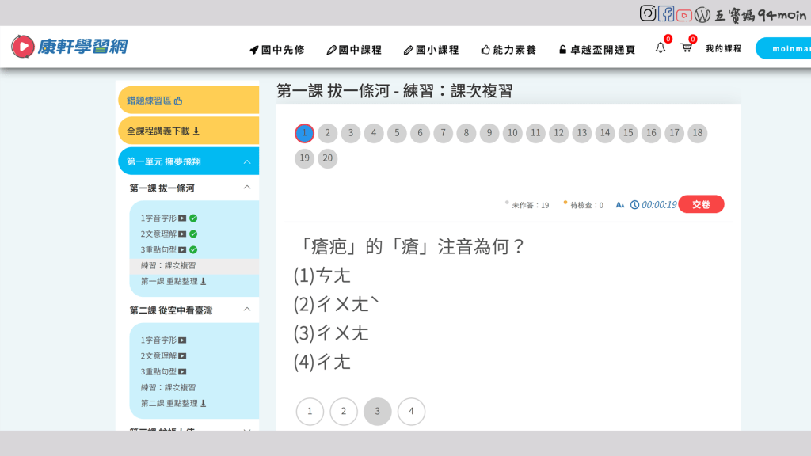The width and height of the screenshot is (811, 456).
Task: Jump to question number 10
Action: click(512, 133)
